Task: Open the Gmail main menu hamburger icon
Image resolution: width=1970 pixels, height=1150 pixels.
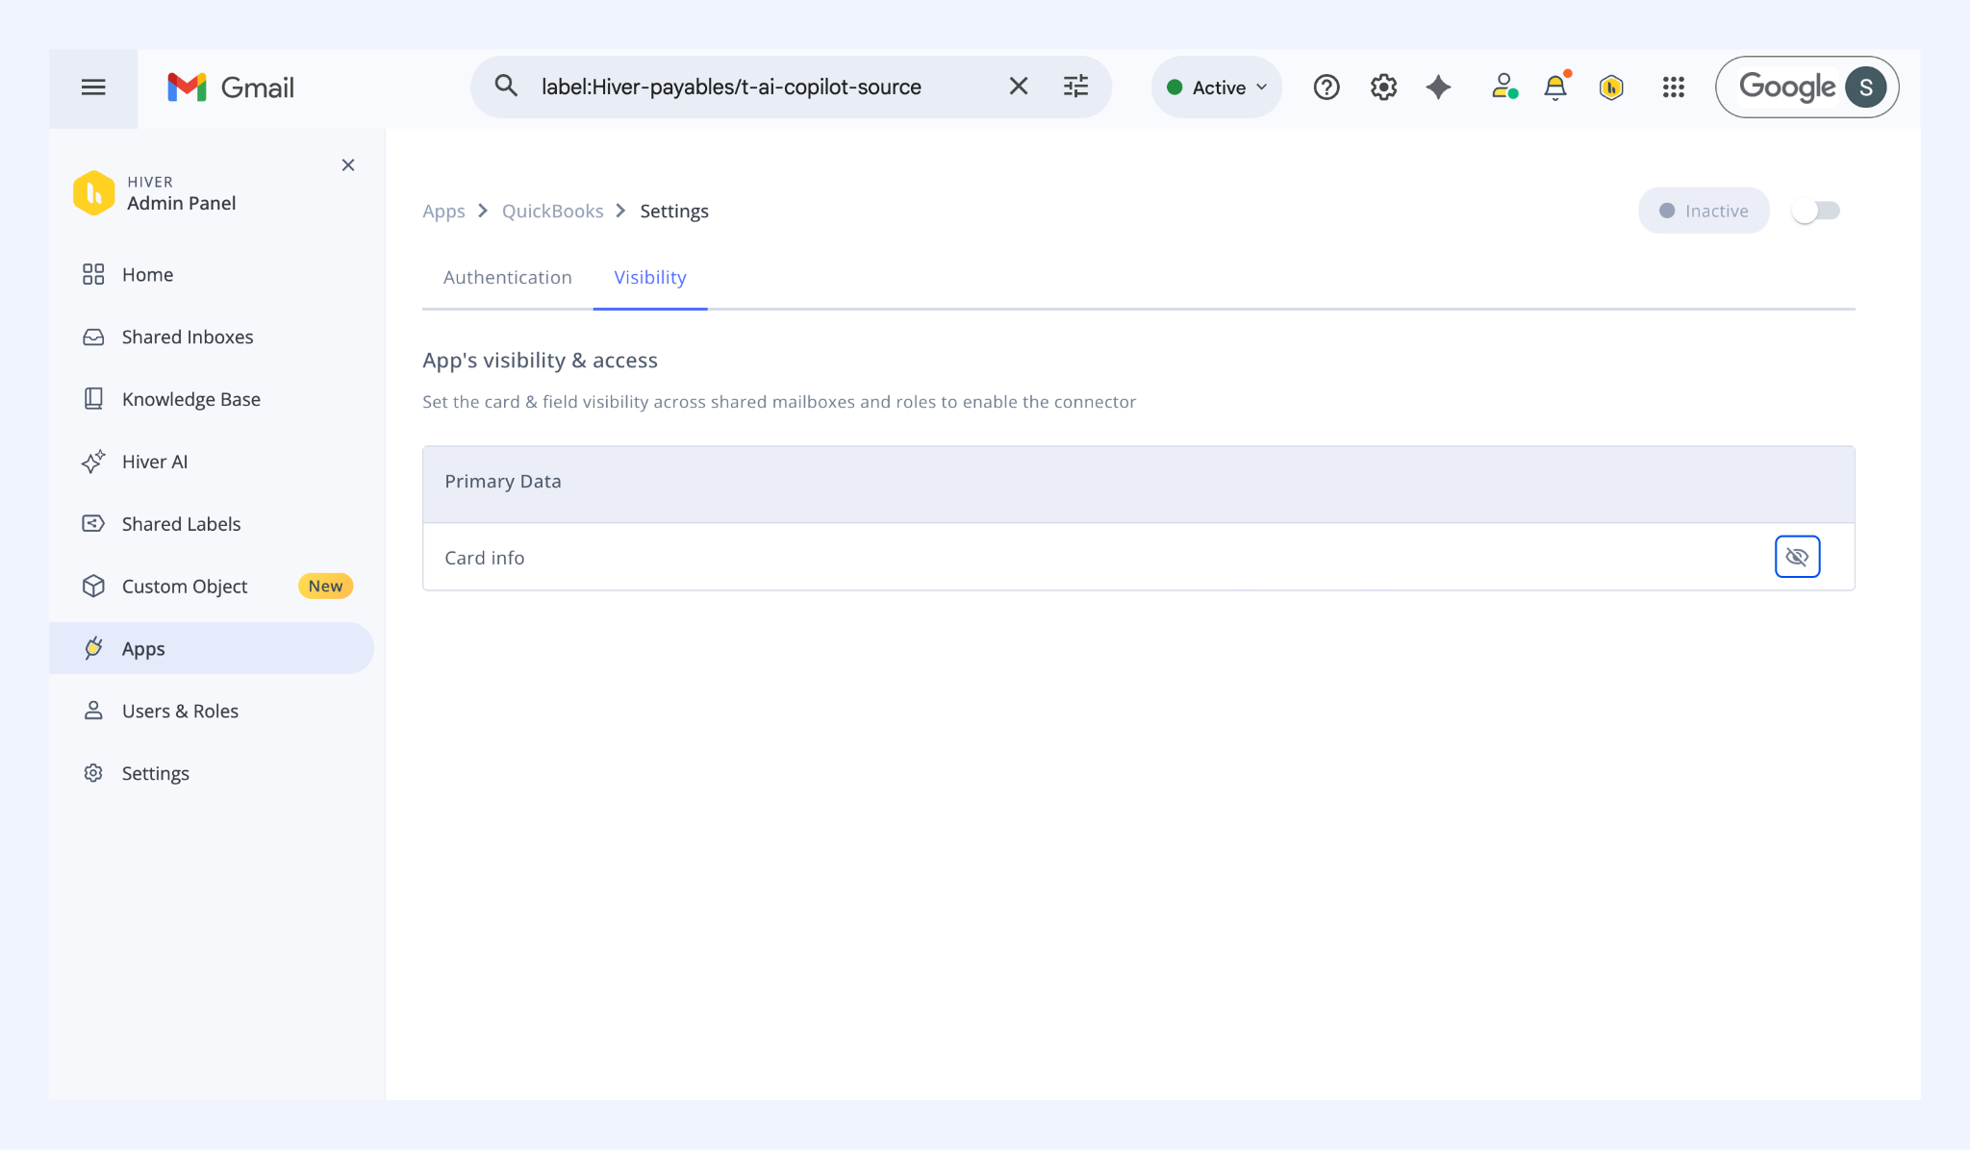Action: (x=93, y=87)
